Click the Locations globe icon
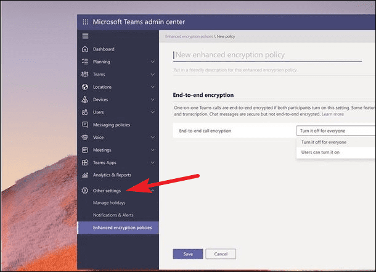The image size is (376, 272). 85,87
